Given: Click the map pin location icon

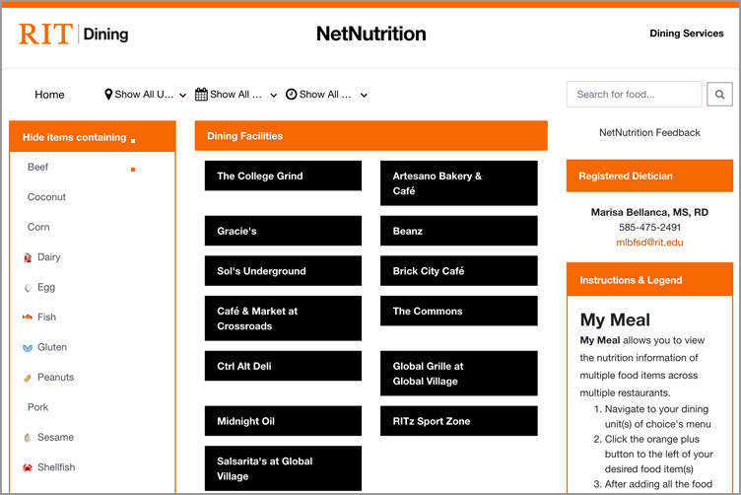Looking at the screenshot, I should click(x=108, y=95).
